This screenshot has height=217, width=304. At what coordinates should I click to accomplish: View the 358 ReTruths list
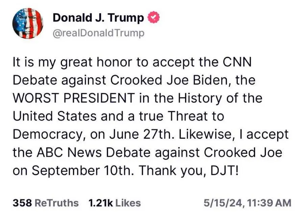(46, 203)
